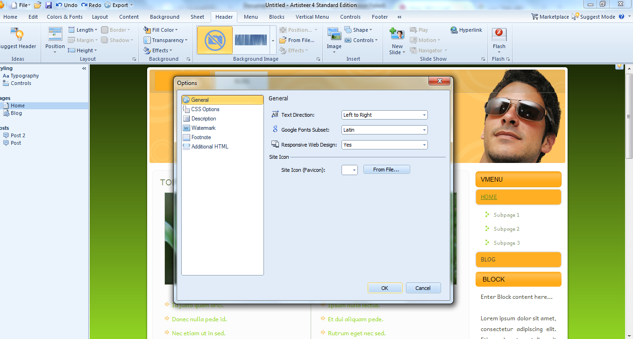Expand the Slide Show group dialog launcher
The image size is (633, 339).
[x=484, y=59]
